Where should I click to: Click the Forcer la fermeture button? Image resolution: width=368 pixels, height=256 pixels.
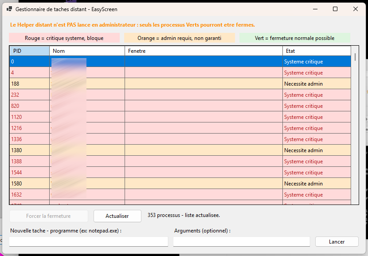point(49,216)
